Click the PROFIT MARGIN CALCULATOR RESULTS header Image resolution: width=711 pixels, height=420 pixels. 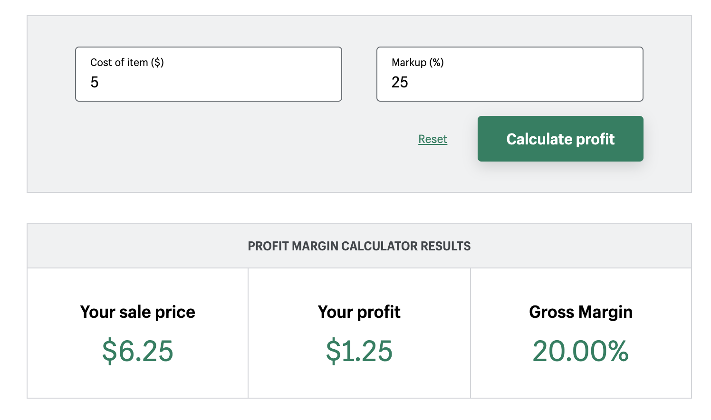tap(359, 246)
